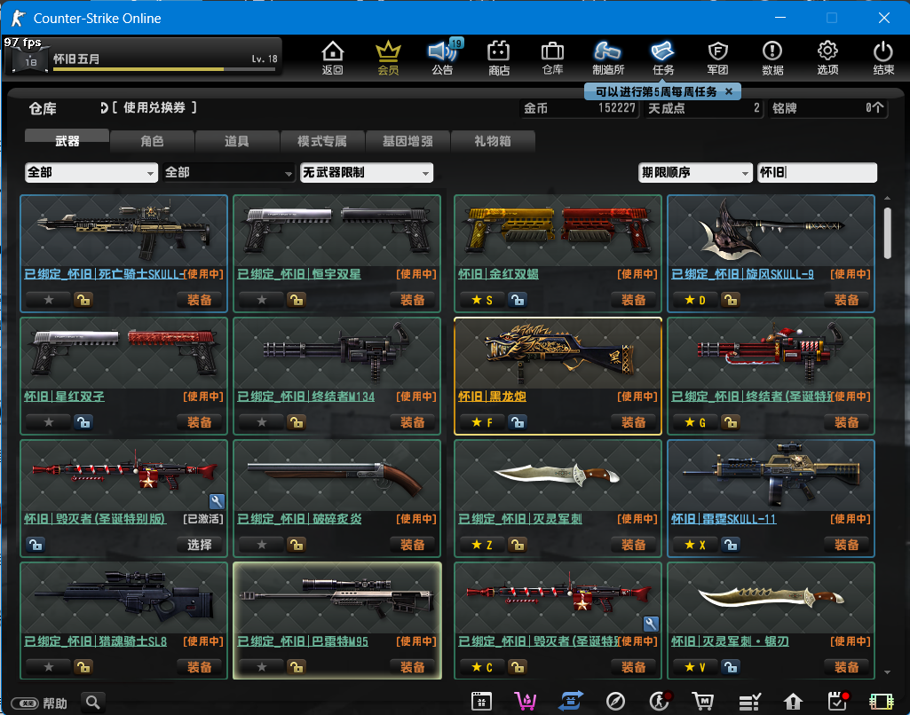
Task: Click 装备 on the 破碎炙炎 card
Action: coord(413,545)
